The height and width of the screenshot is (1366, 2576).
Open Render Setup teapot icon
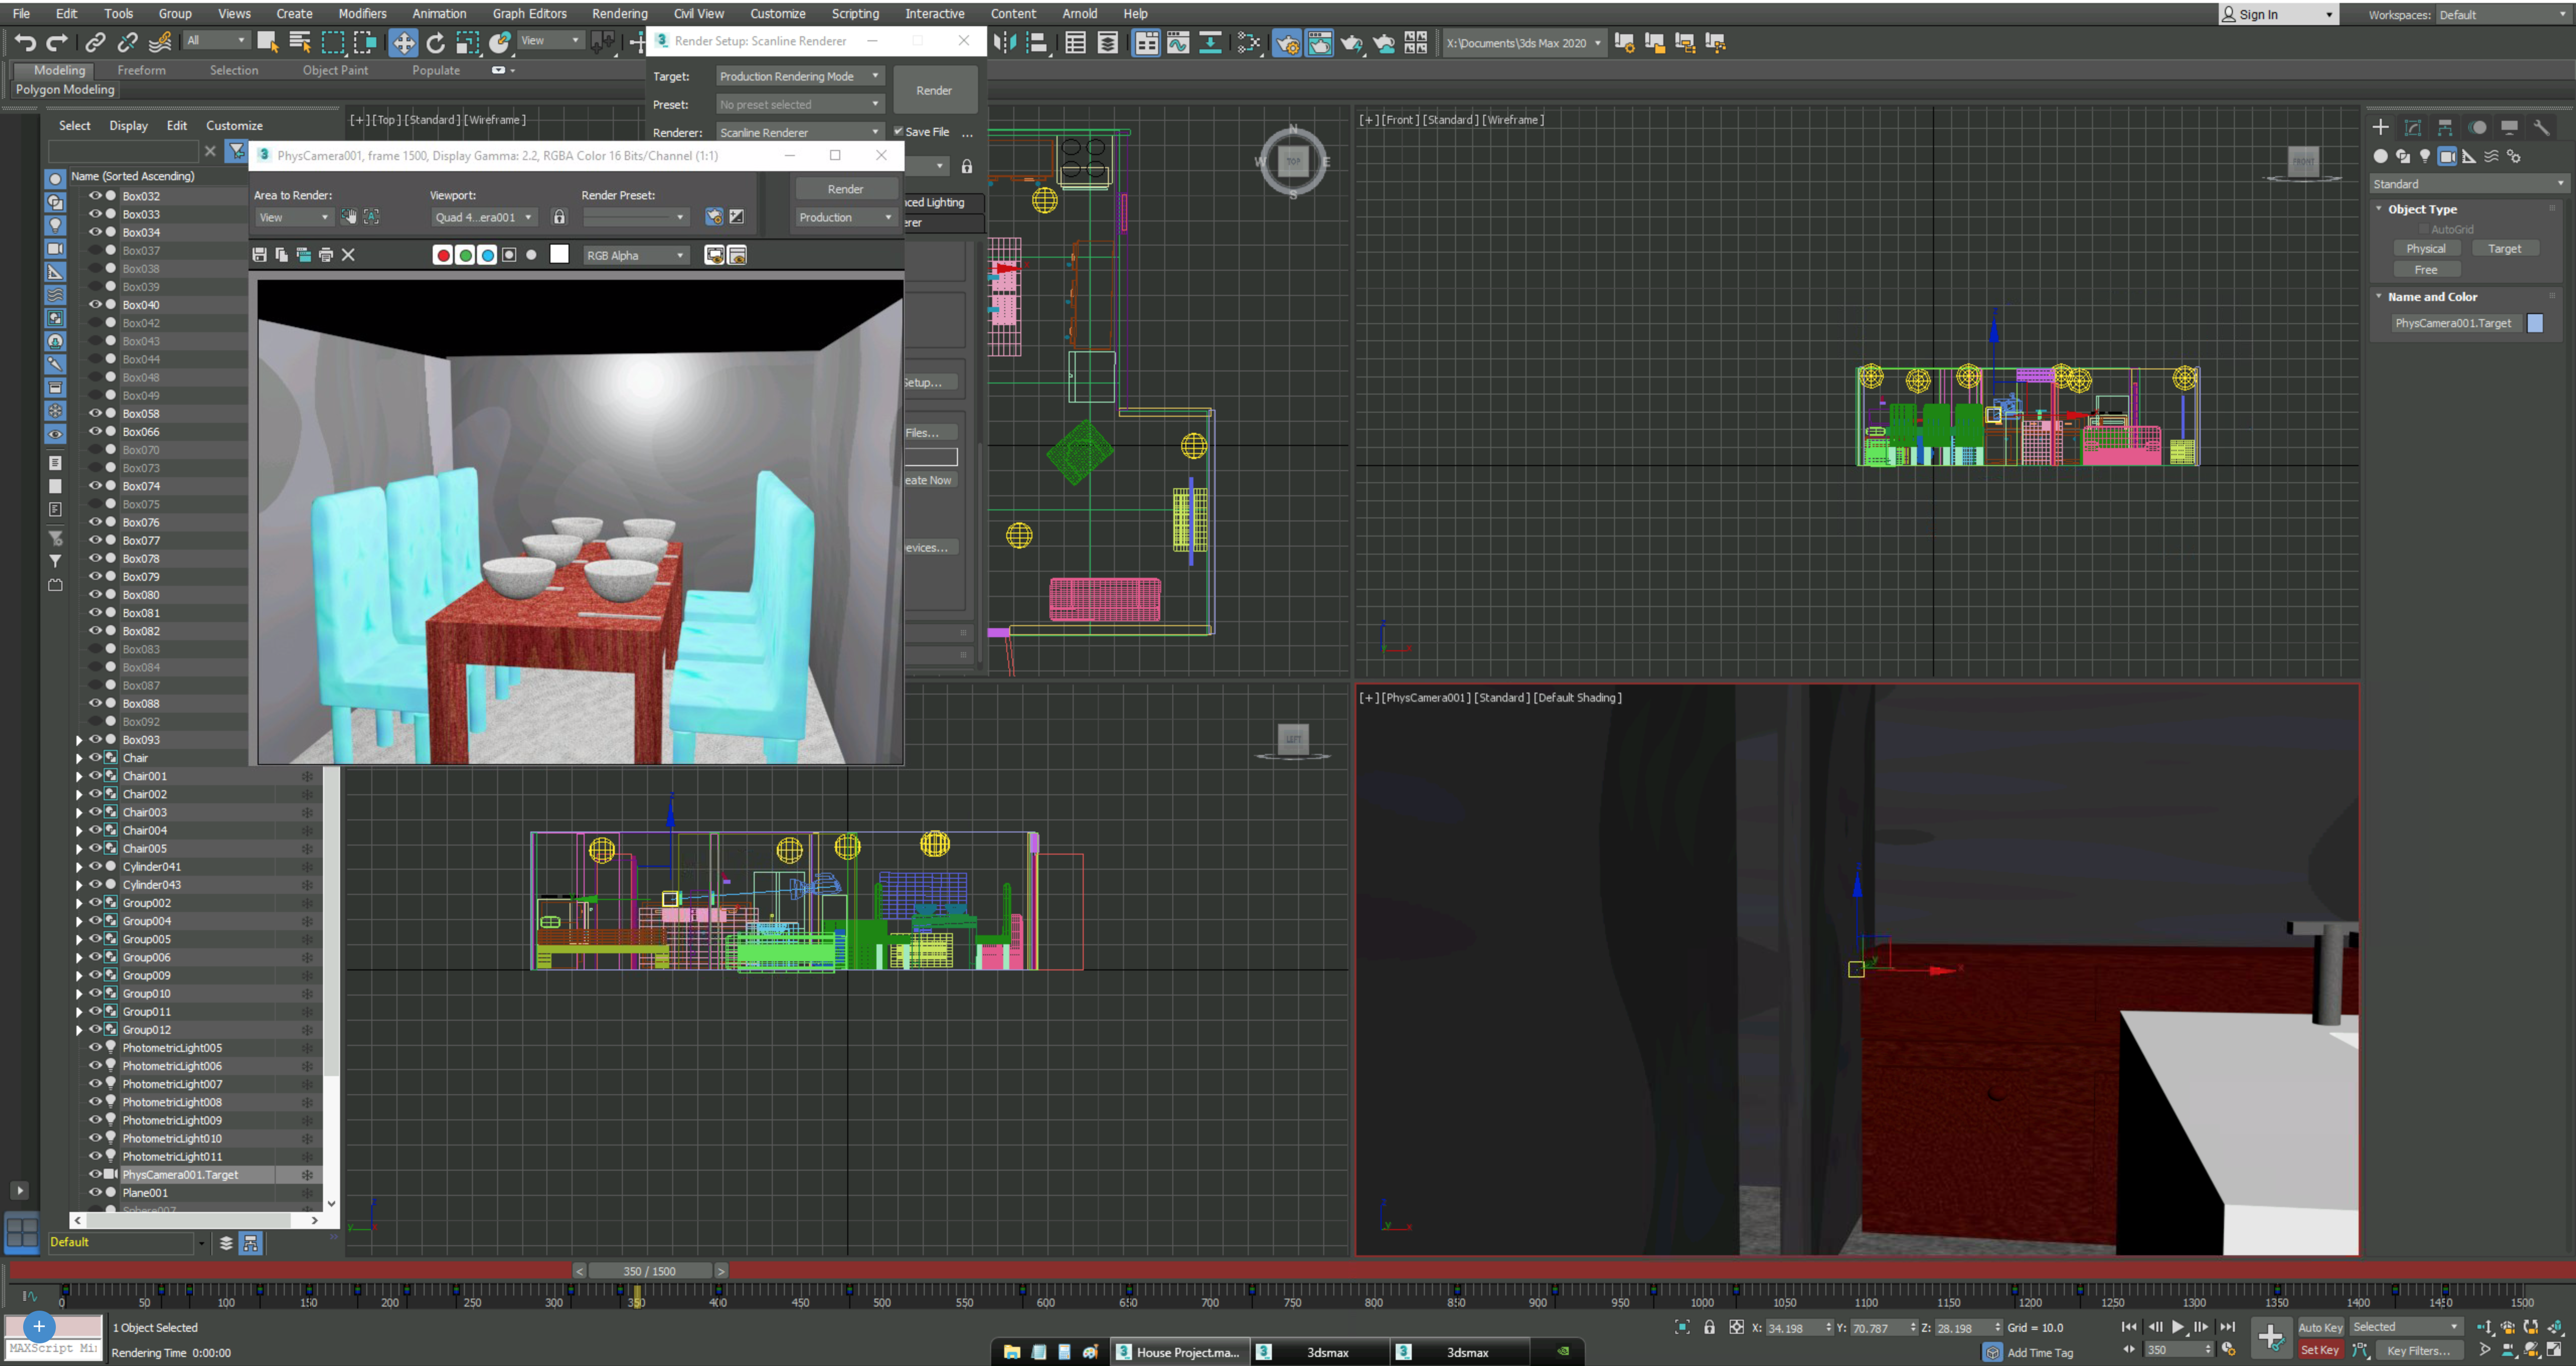1287,42
